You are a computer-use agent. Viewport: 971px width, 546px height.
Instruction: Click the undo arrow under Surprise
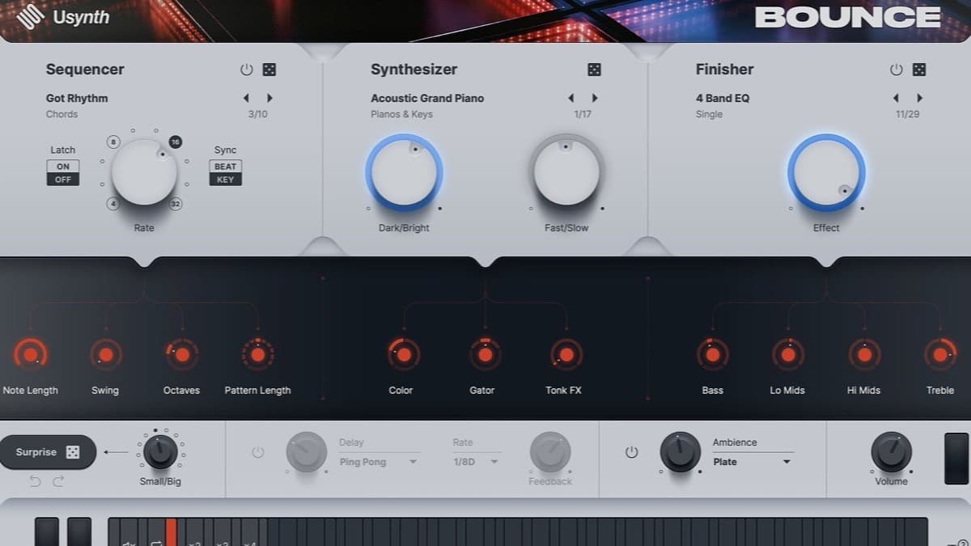tap(35, 481)
